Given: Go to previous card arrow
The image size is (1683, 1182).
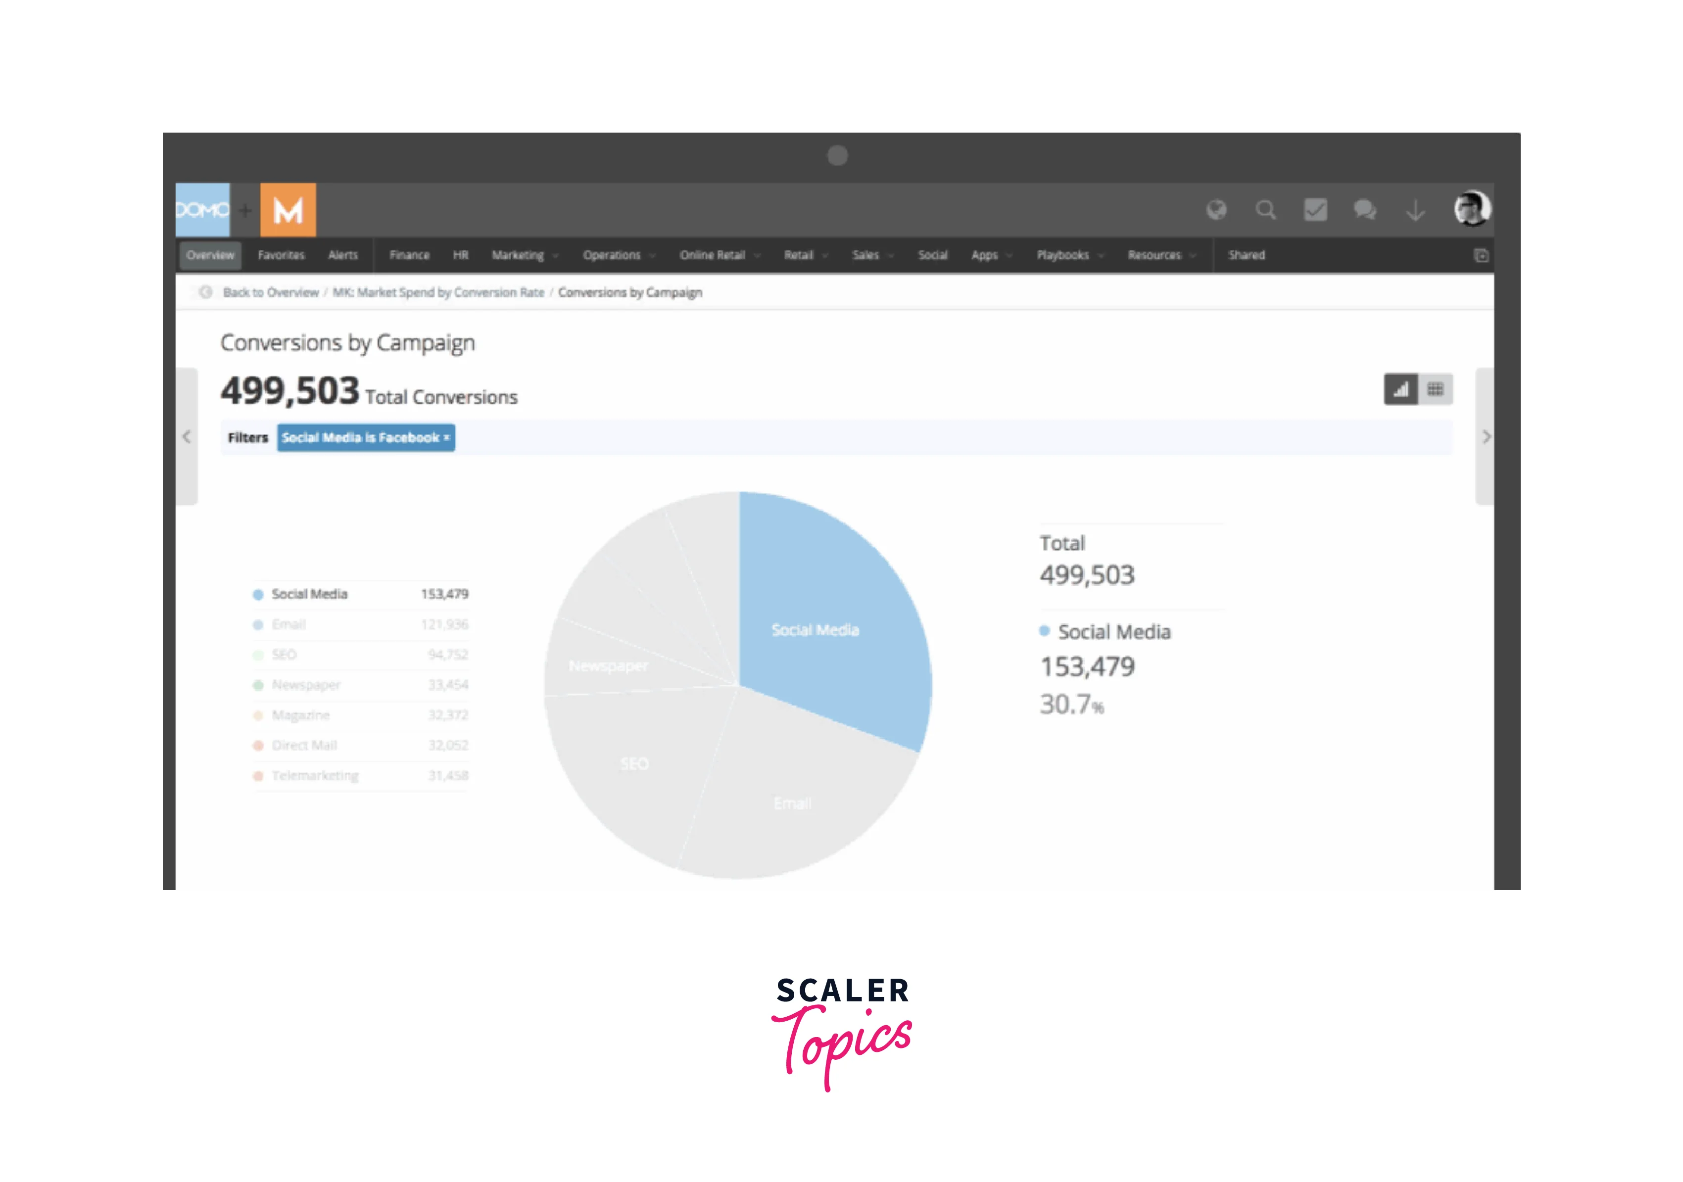Looking at the screenshot, I should pos(186,437).
